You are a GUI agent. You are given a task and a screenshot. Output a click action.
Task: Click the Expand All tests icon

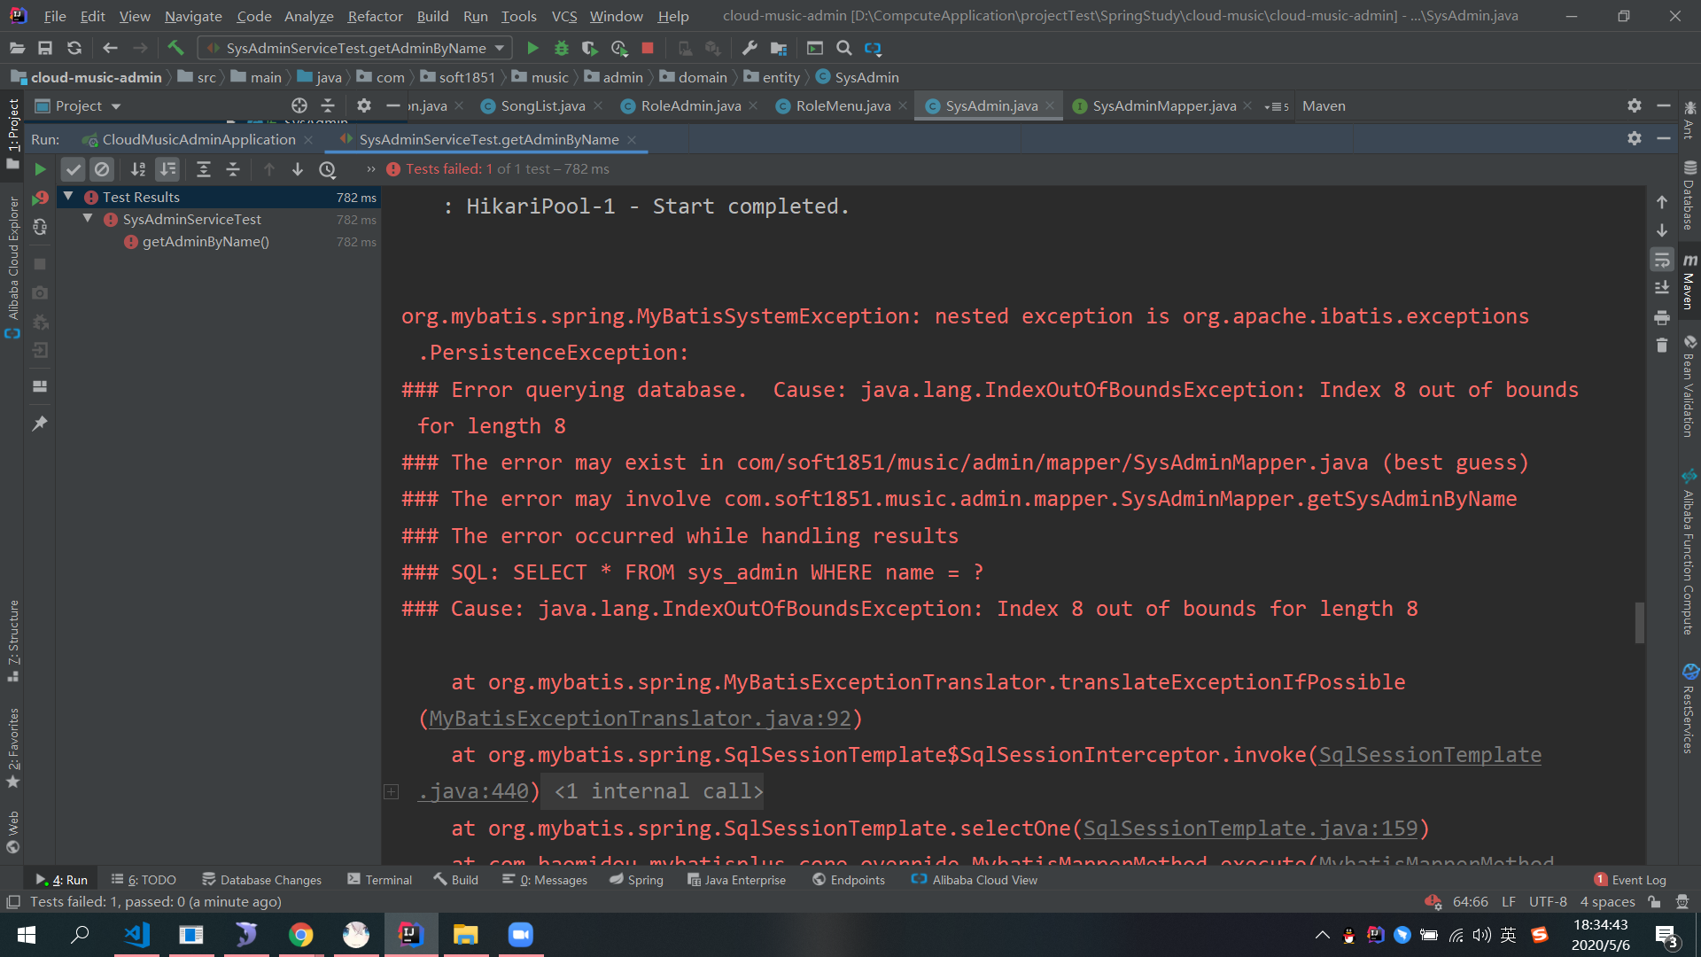203,169
